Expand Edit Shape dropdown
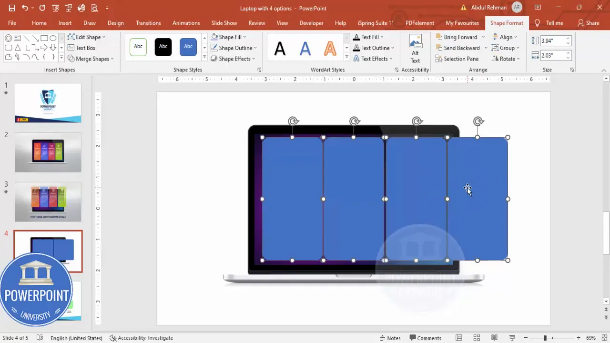610x343 pixels. tap(86, 37)
